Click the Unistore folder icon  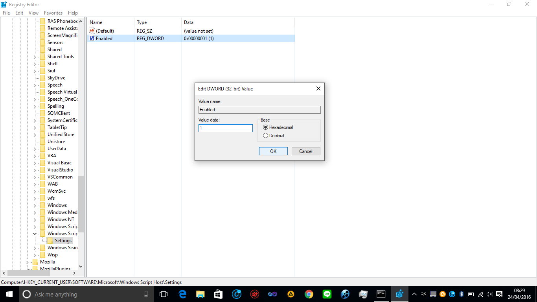42,142
